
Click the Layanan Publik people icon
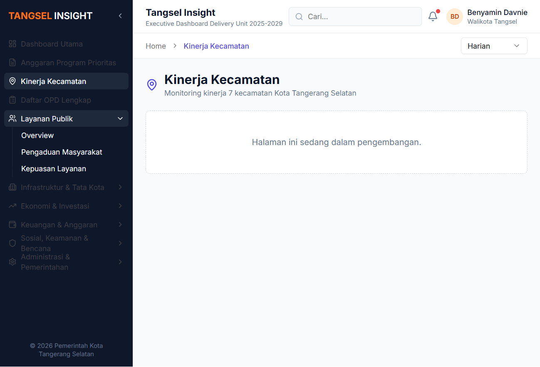point(12,118)
